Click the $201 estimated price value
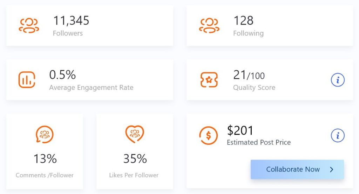 pyautogui.click(x=240, y=130)
